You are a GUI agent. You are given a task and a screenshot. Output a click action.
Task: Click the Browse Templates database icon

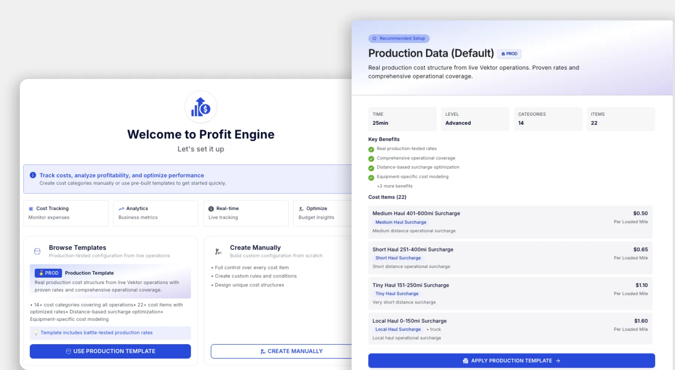pyautogui.click(x=37, y=251)
